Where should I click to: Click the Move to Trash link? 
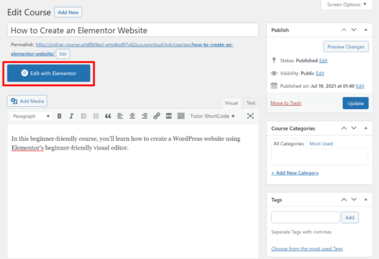286,103
